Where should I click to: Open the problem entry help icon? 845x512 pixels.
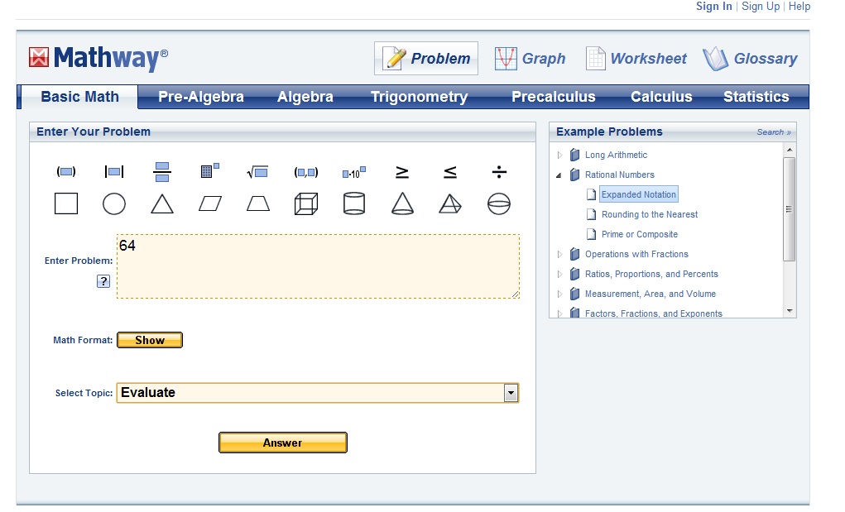[x=103, y=281]
